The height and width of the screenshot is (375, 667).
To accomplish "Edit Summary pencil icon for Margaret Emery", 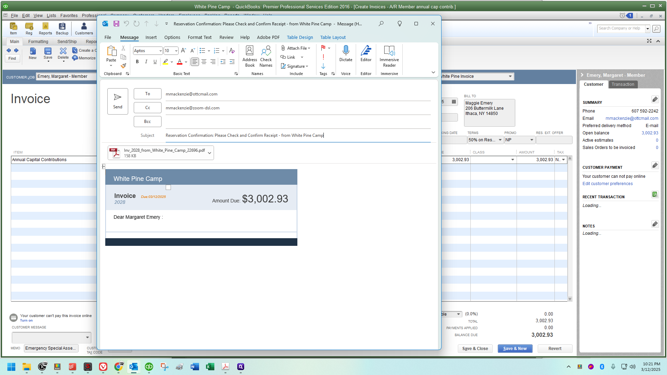I will click(655, 100).
